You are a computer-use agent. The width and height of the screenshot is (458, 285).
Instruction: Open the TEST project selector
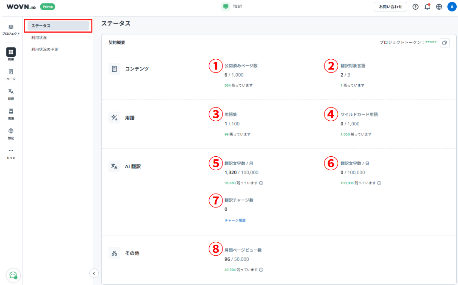(232, 7)
